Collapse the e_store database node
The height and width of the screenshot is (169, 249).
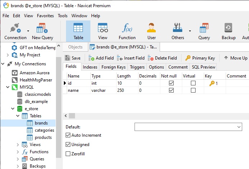(13, 109)
